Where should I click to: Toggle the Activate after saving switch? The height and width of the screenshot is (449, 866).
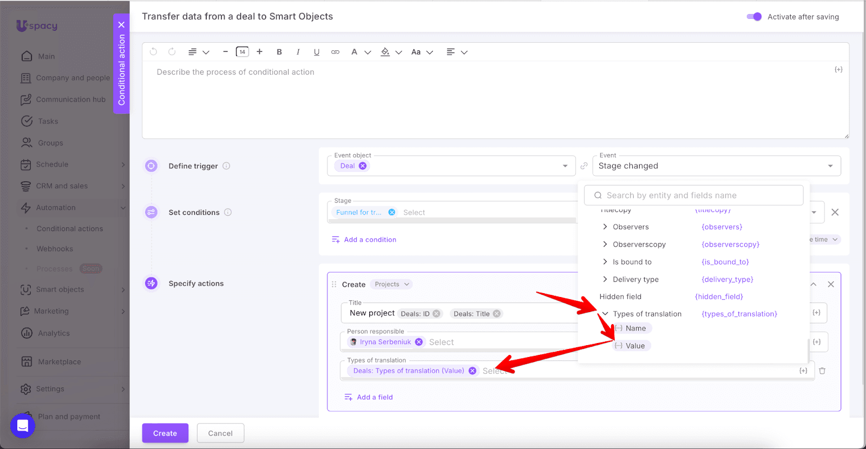coord(754,17)
